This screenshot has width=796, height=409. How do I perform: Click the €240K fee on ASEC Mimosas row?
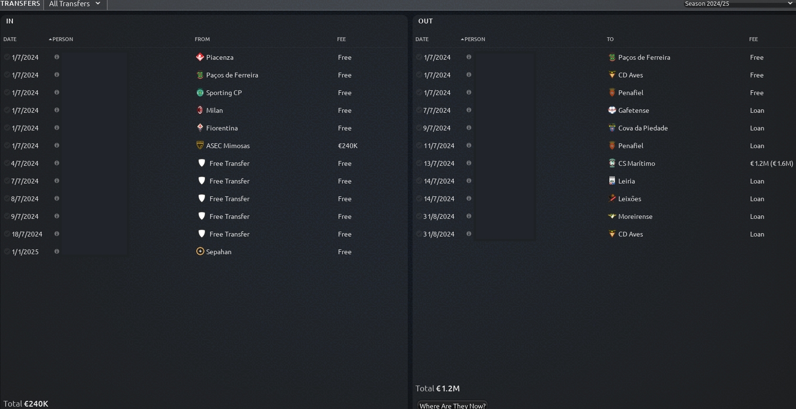click(348, 146)
